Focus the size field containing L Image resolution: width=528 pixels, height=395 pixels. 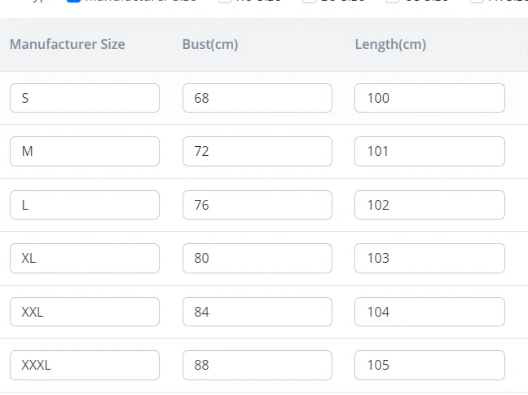pyautogui.click(x=85, y=205)
